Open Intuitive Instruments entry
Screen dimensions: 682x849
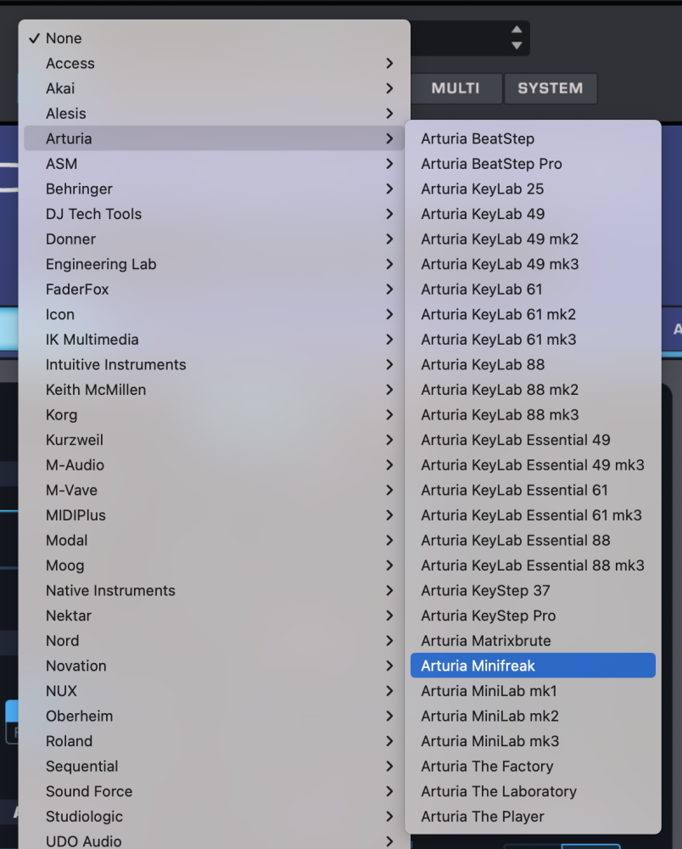tap(214, 364)
